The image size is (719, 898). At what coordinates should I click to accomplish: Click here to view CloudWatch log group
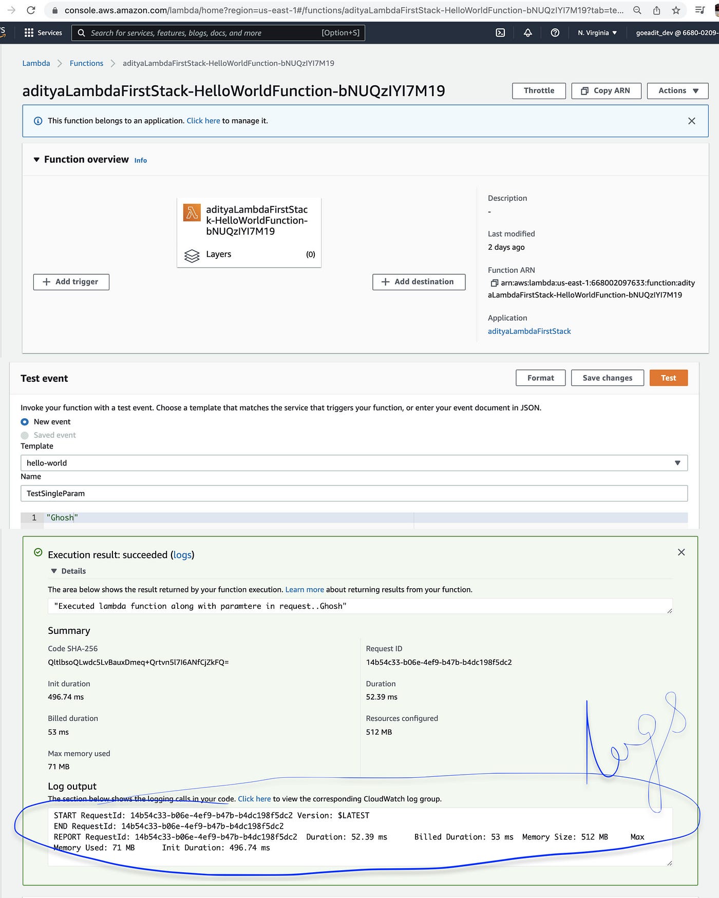[254, 799]
